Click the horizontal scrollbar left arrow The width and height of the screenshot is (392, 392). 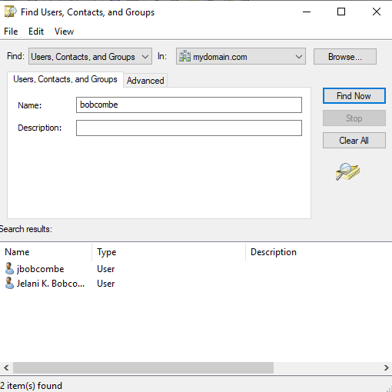tap(6, 368)
